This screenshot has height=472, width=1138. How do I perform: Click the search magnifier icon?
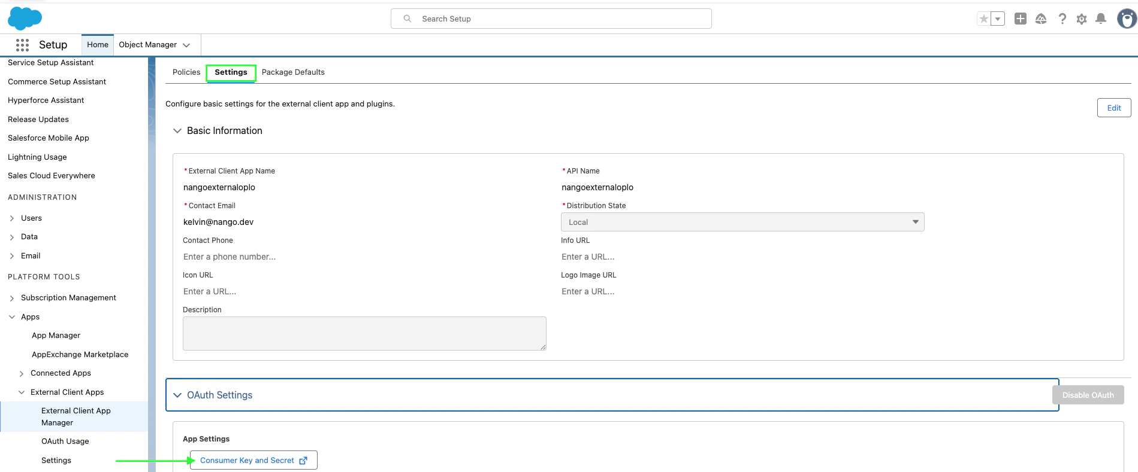pyautogui.click(x=407, y=19)
